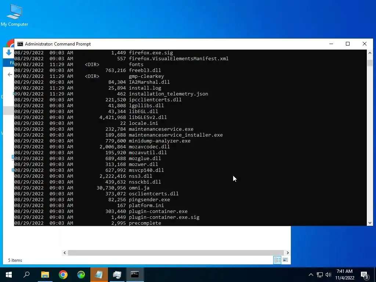The image size is (376, 282).
Task: Click ipcclientcerts.dll in the listing
Action: point(155,100)
